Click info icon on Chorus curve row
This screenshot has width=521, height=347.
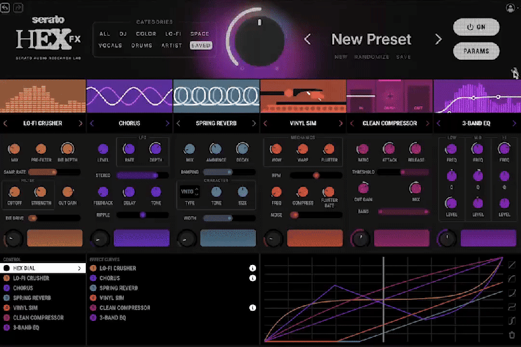pos(252,278)
